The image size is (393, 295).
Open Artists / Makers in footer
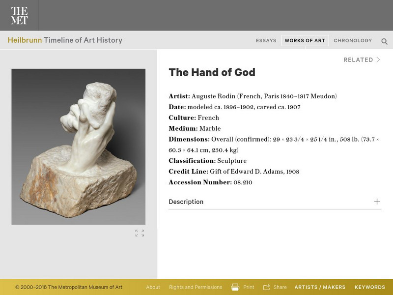click(x=320, y=287)
